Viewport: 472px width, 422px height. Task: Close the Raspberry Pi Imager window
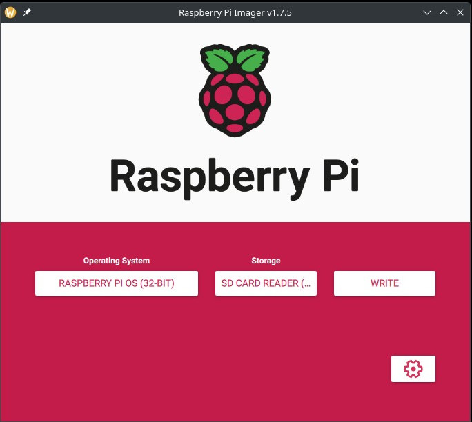pos(460,12)
